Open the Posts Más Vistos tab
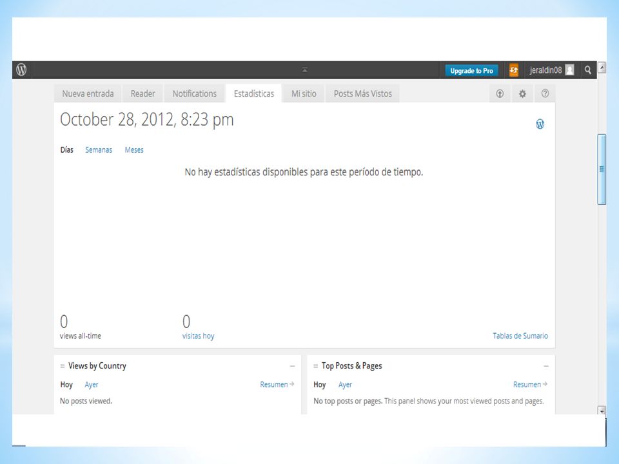 pos(363,93)
